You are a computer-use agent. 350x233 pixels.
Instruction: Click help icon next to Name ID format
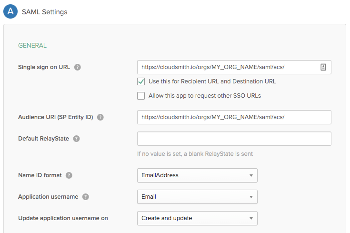69,175
